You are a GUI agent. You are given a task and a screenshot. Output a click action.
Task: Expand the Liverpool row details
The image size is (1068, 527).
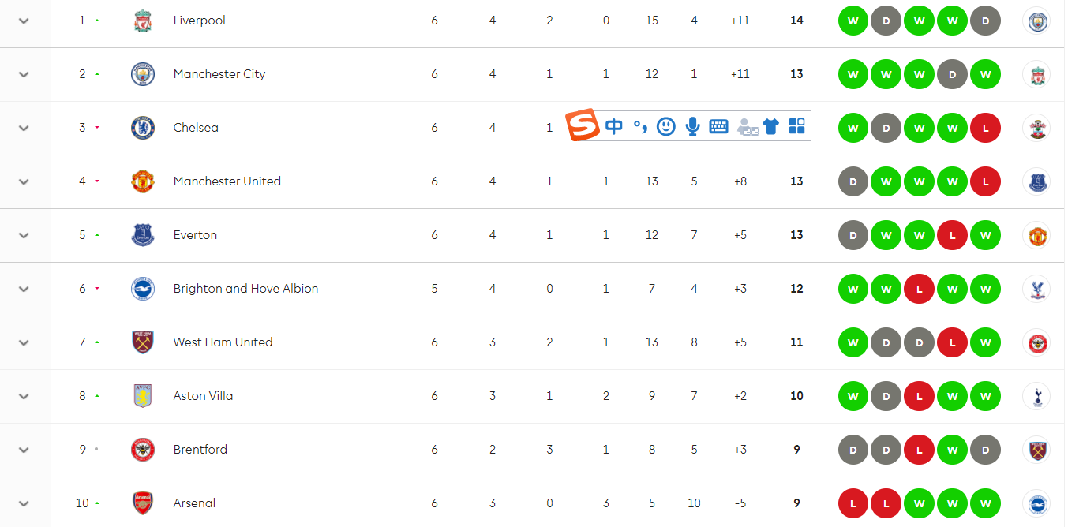(x=24, y=21)
